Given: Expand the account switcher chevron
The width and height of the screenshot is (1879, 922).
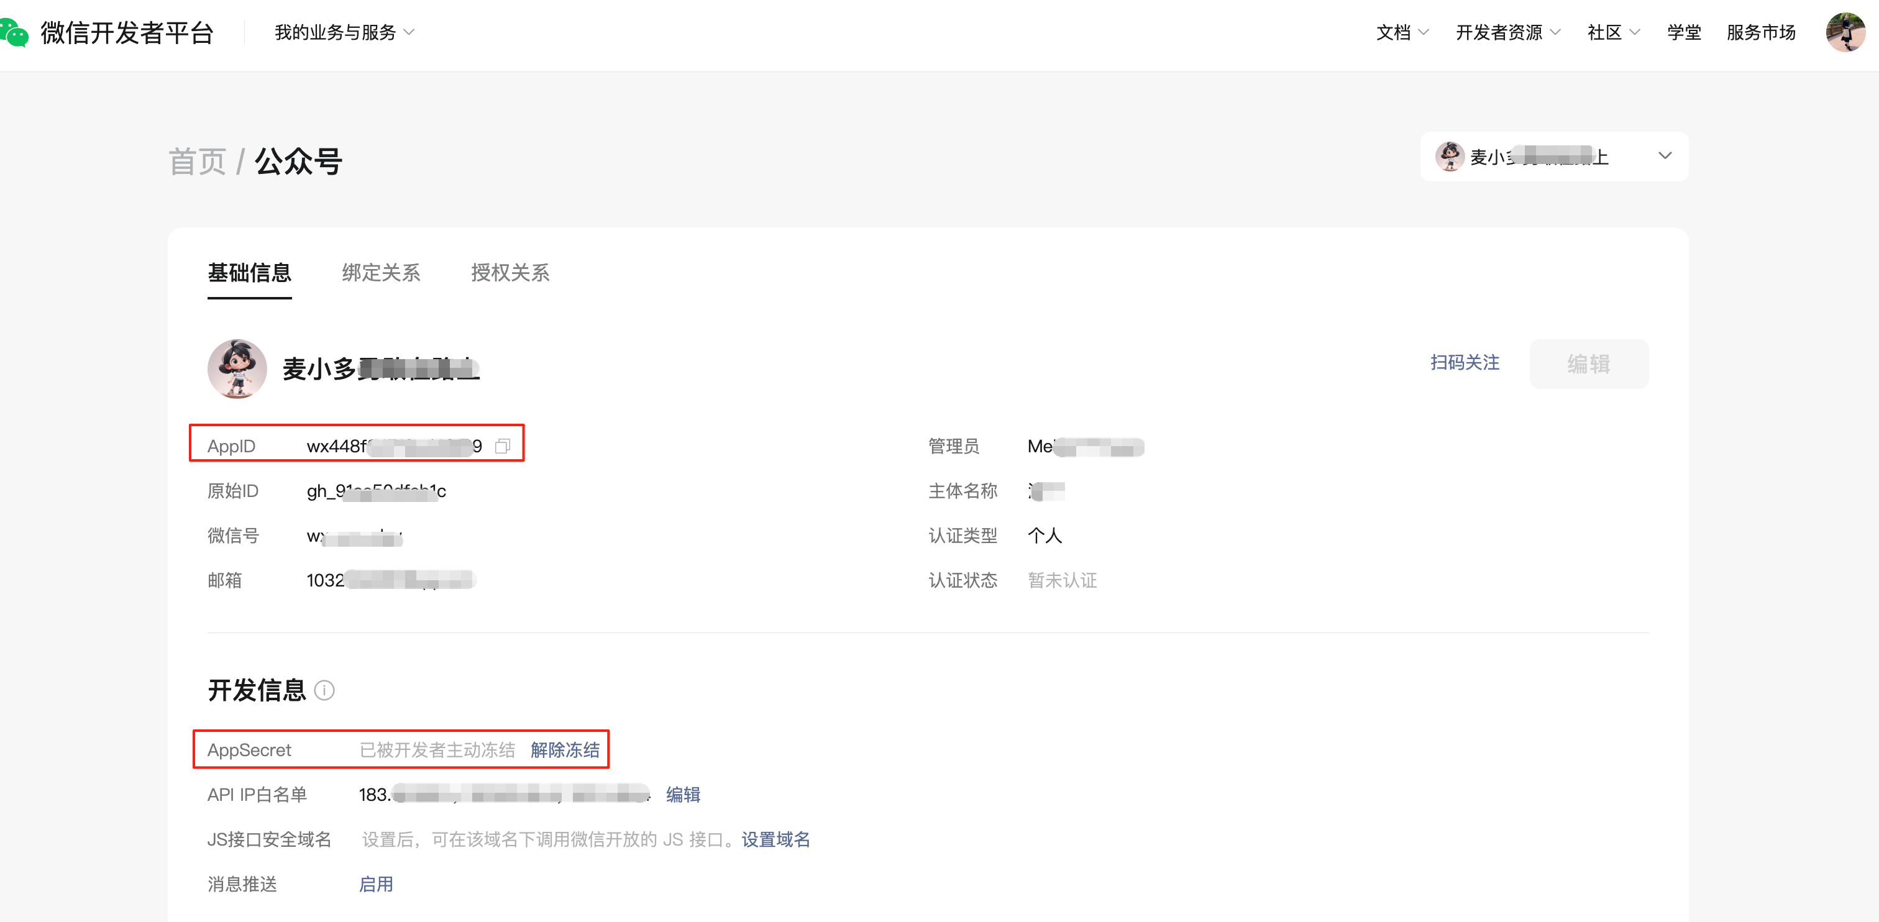Looking at the screenshot, I should click(x=1665, y=156).
